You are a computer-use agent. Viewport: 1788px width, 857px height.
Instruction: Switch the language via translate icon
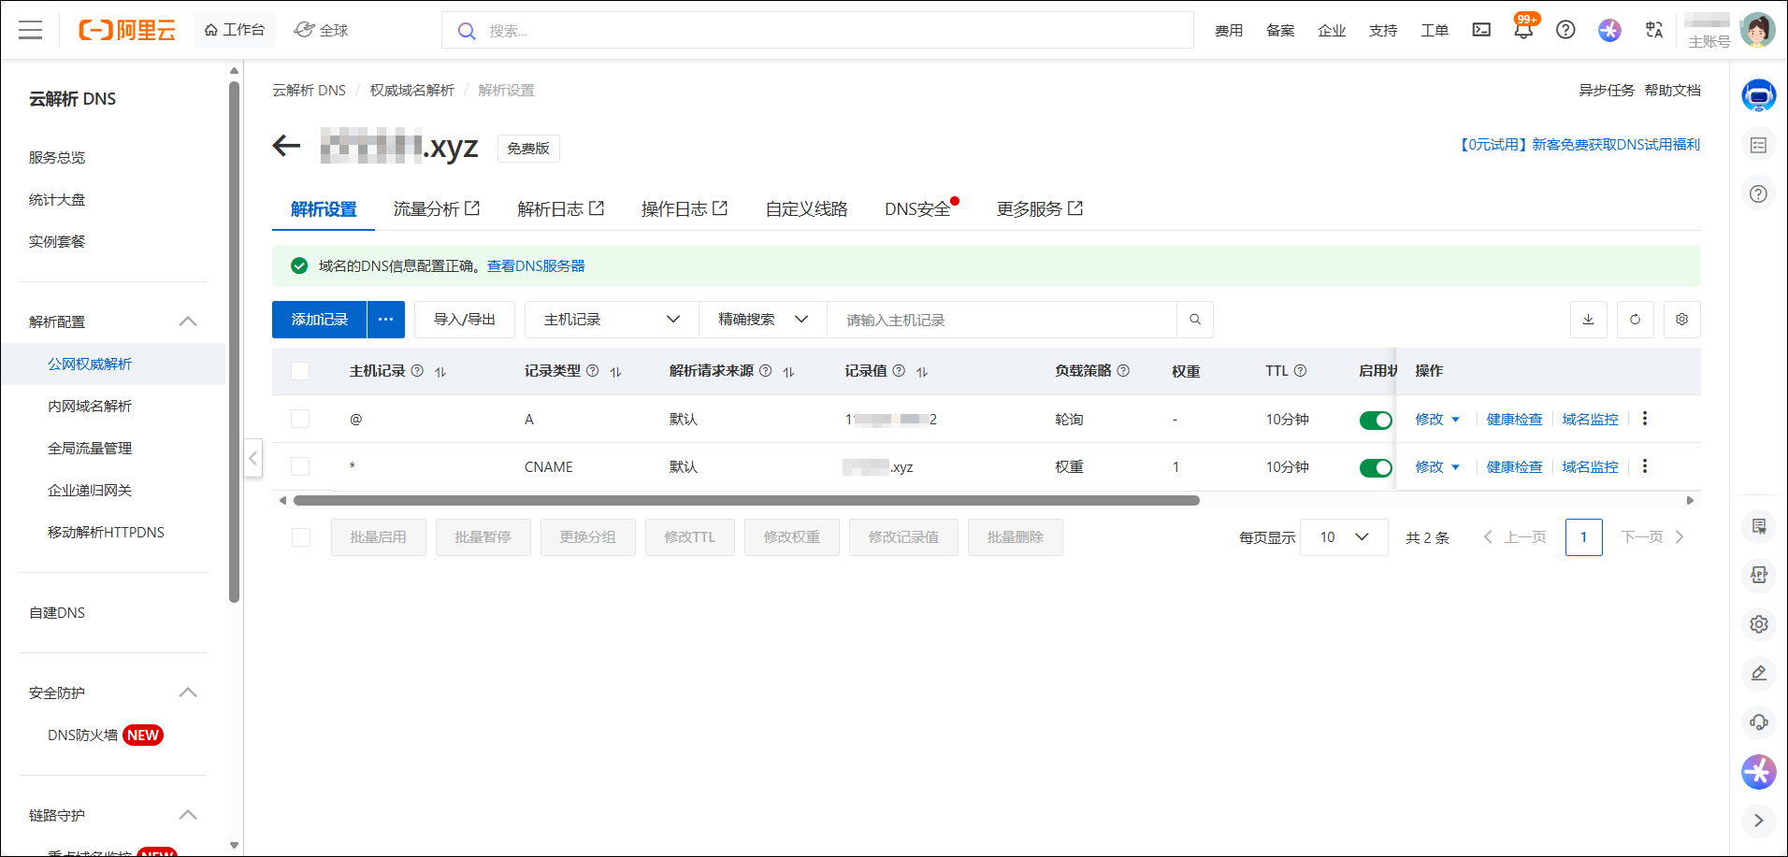pos(1653,30)
